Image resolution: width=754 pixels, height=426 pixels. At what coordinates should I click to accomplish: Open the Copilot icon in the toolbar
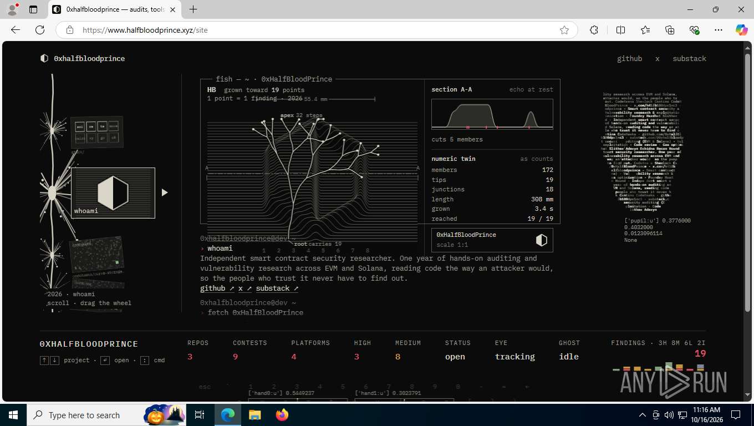click(741, 30)
